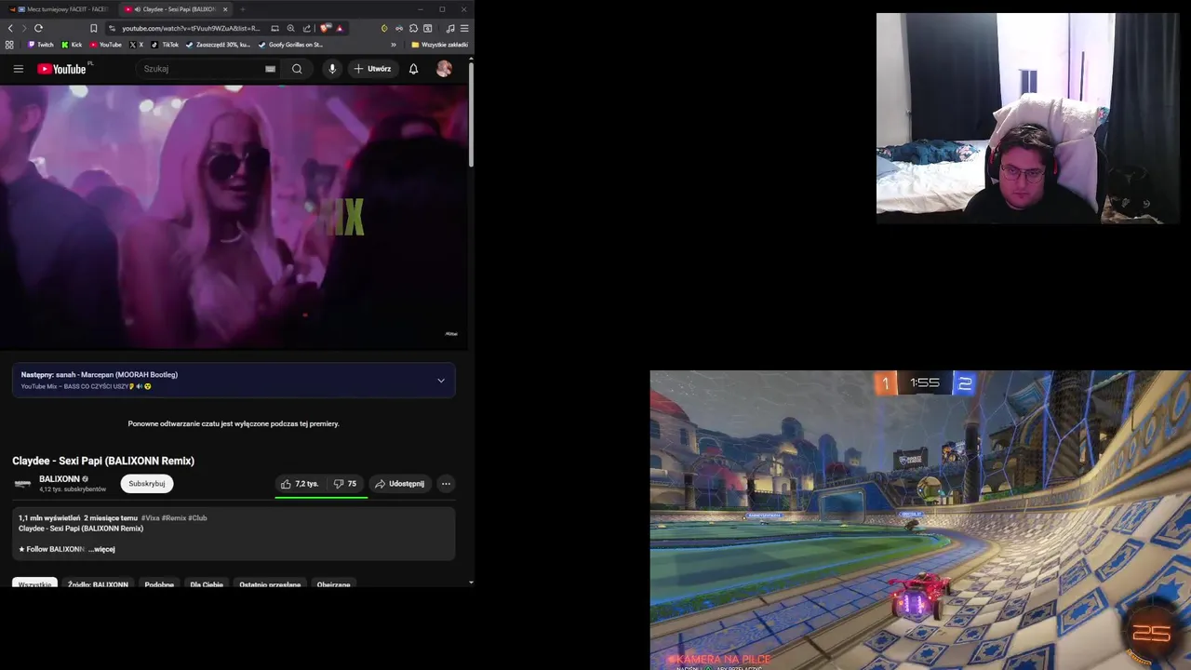The height and width of the screenshot is (670, 1191).
Task: Click the zoom magnifier icon in address bar
Action: click(x=291, y=28)
